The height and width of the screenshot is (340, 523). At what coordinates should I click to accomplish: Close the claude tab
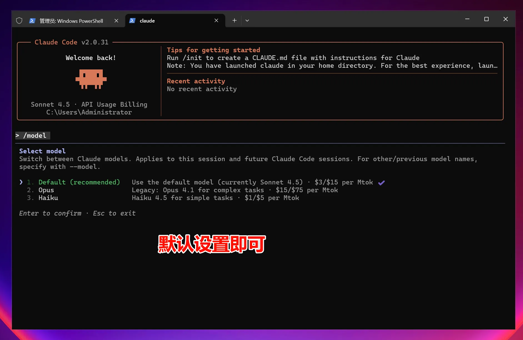(x=216, y=21)
